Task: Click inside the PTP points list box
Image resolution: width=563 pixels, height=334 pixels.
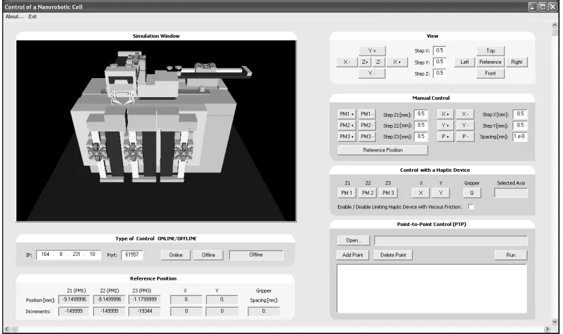Action: [432, 289]
